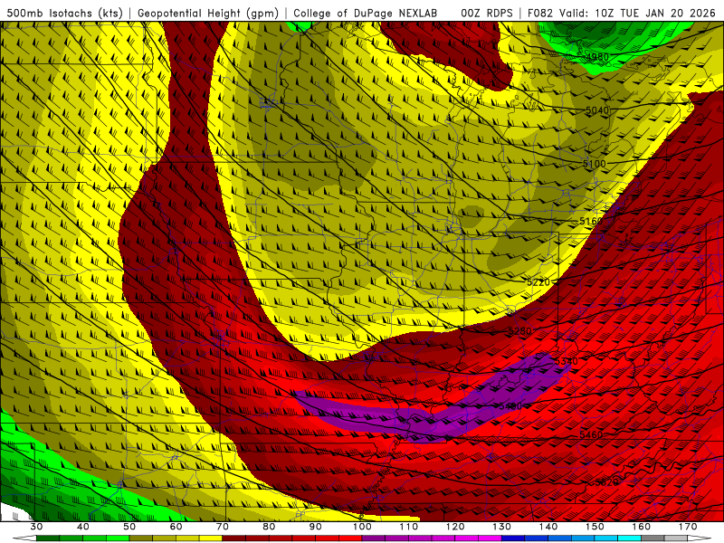Select the bright yellow swatch below 70 in legend
This screenshot has width=724, height=543.
(x=211, y=538)
